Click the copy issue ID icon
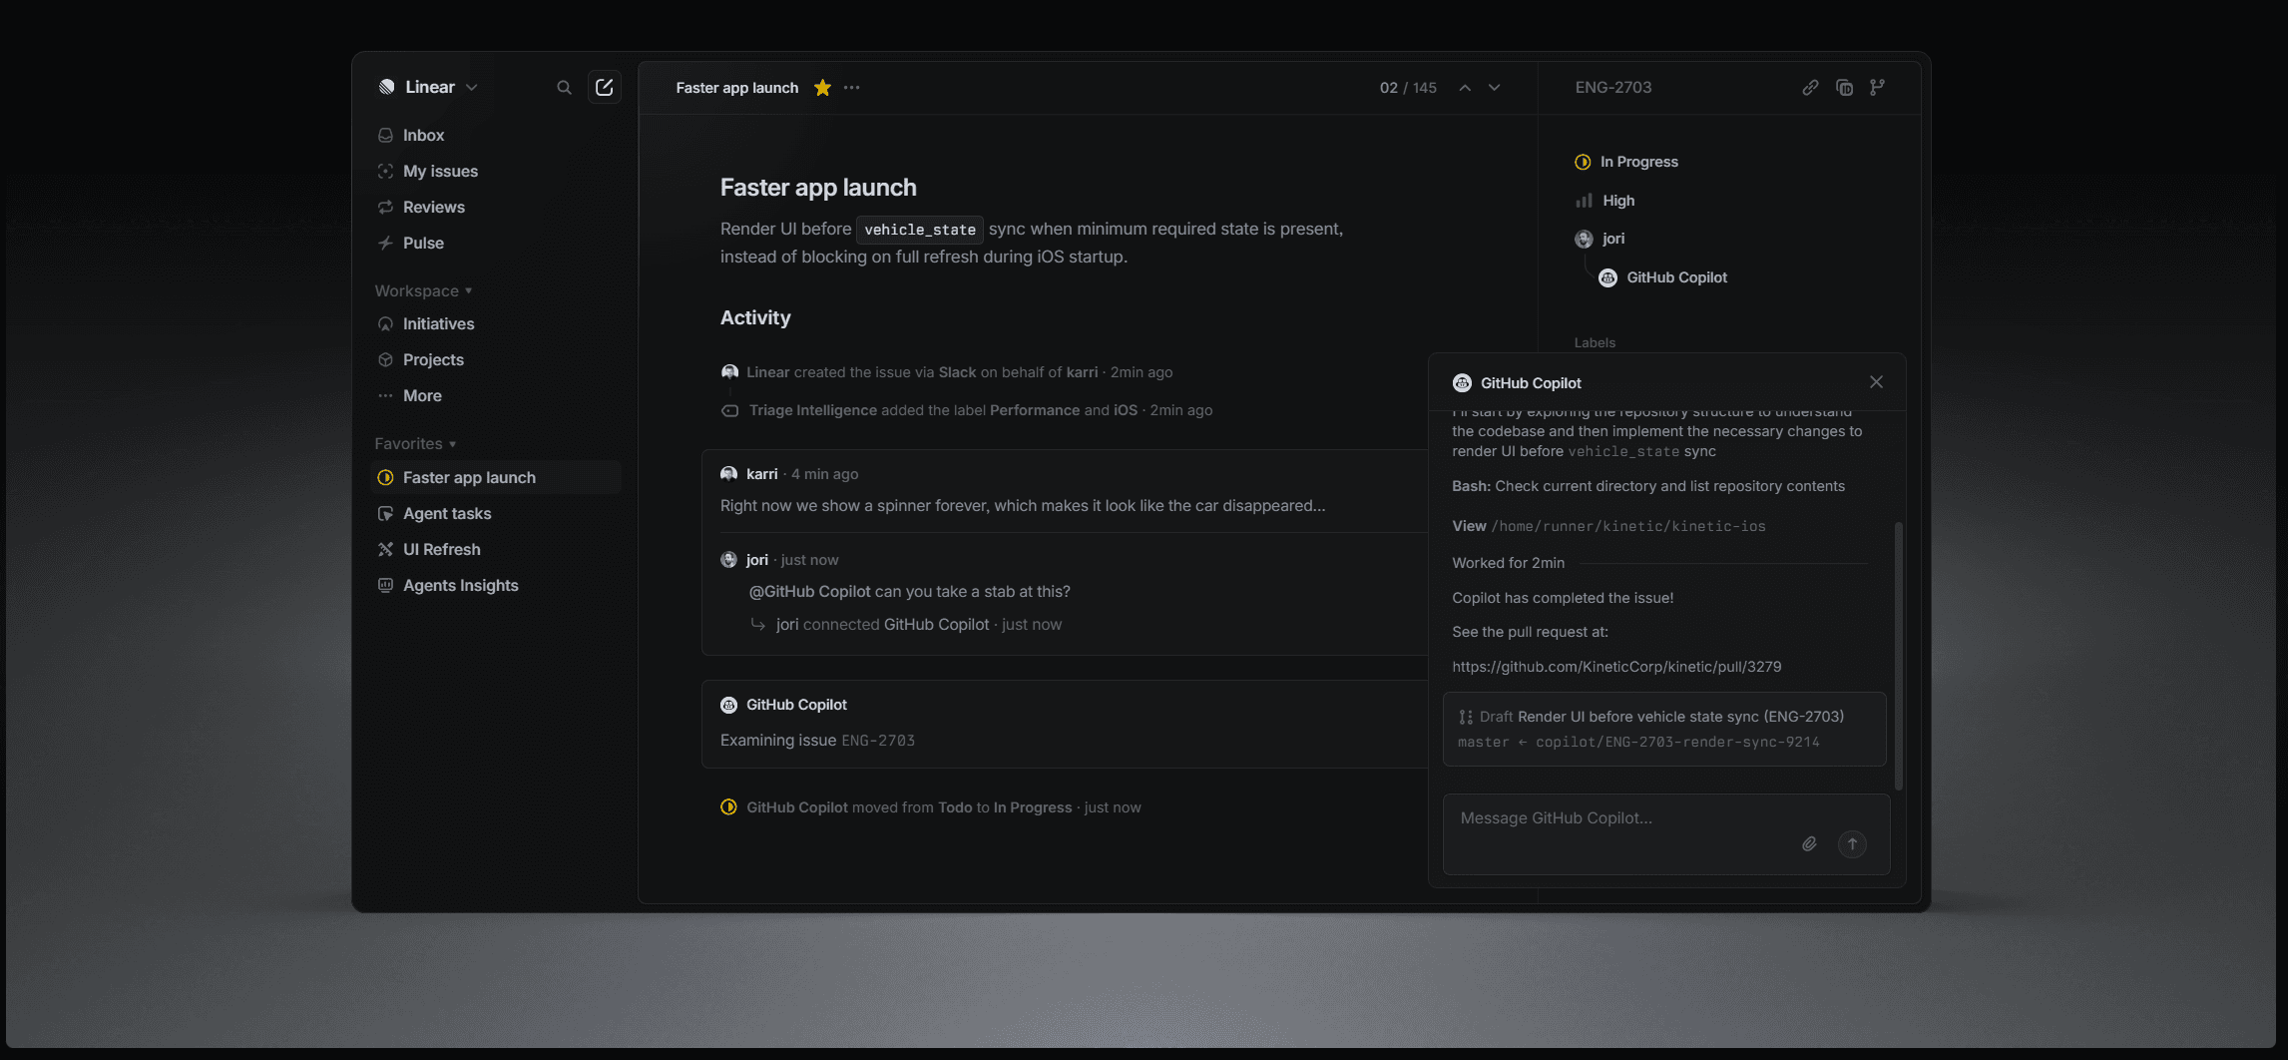The height and width of the screenshot is (1060, 2288). (x=1844, y=88)
